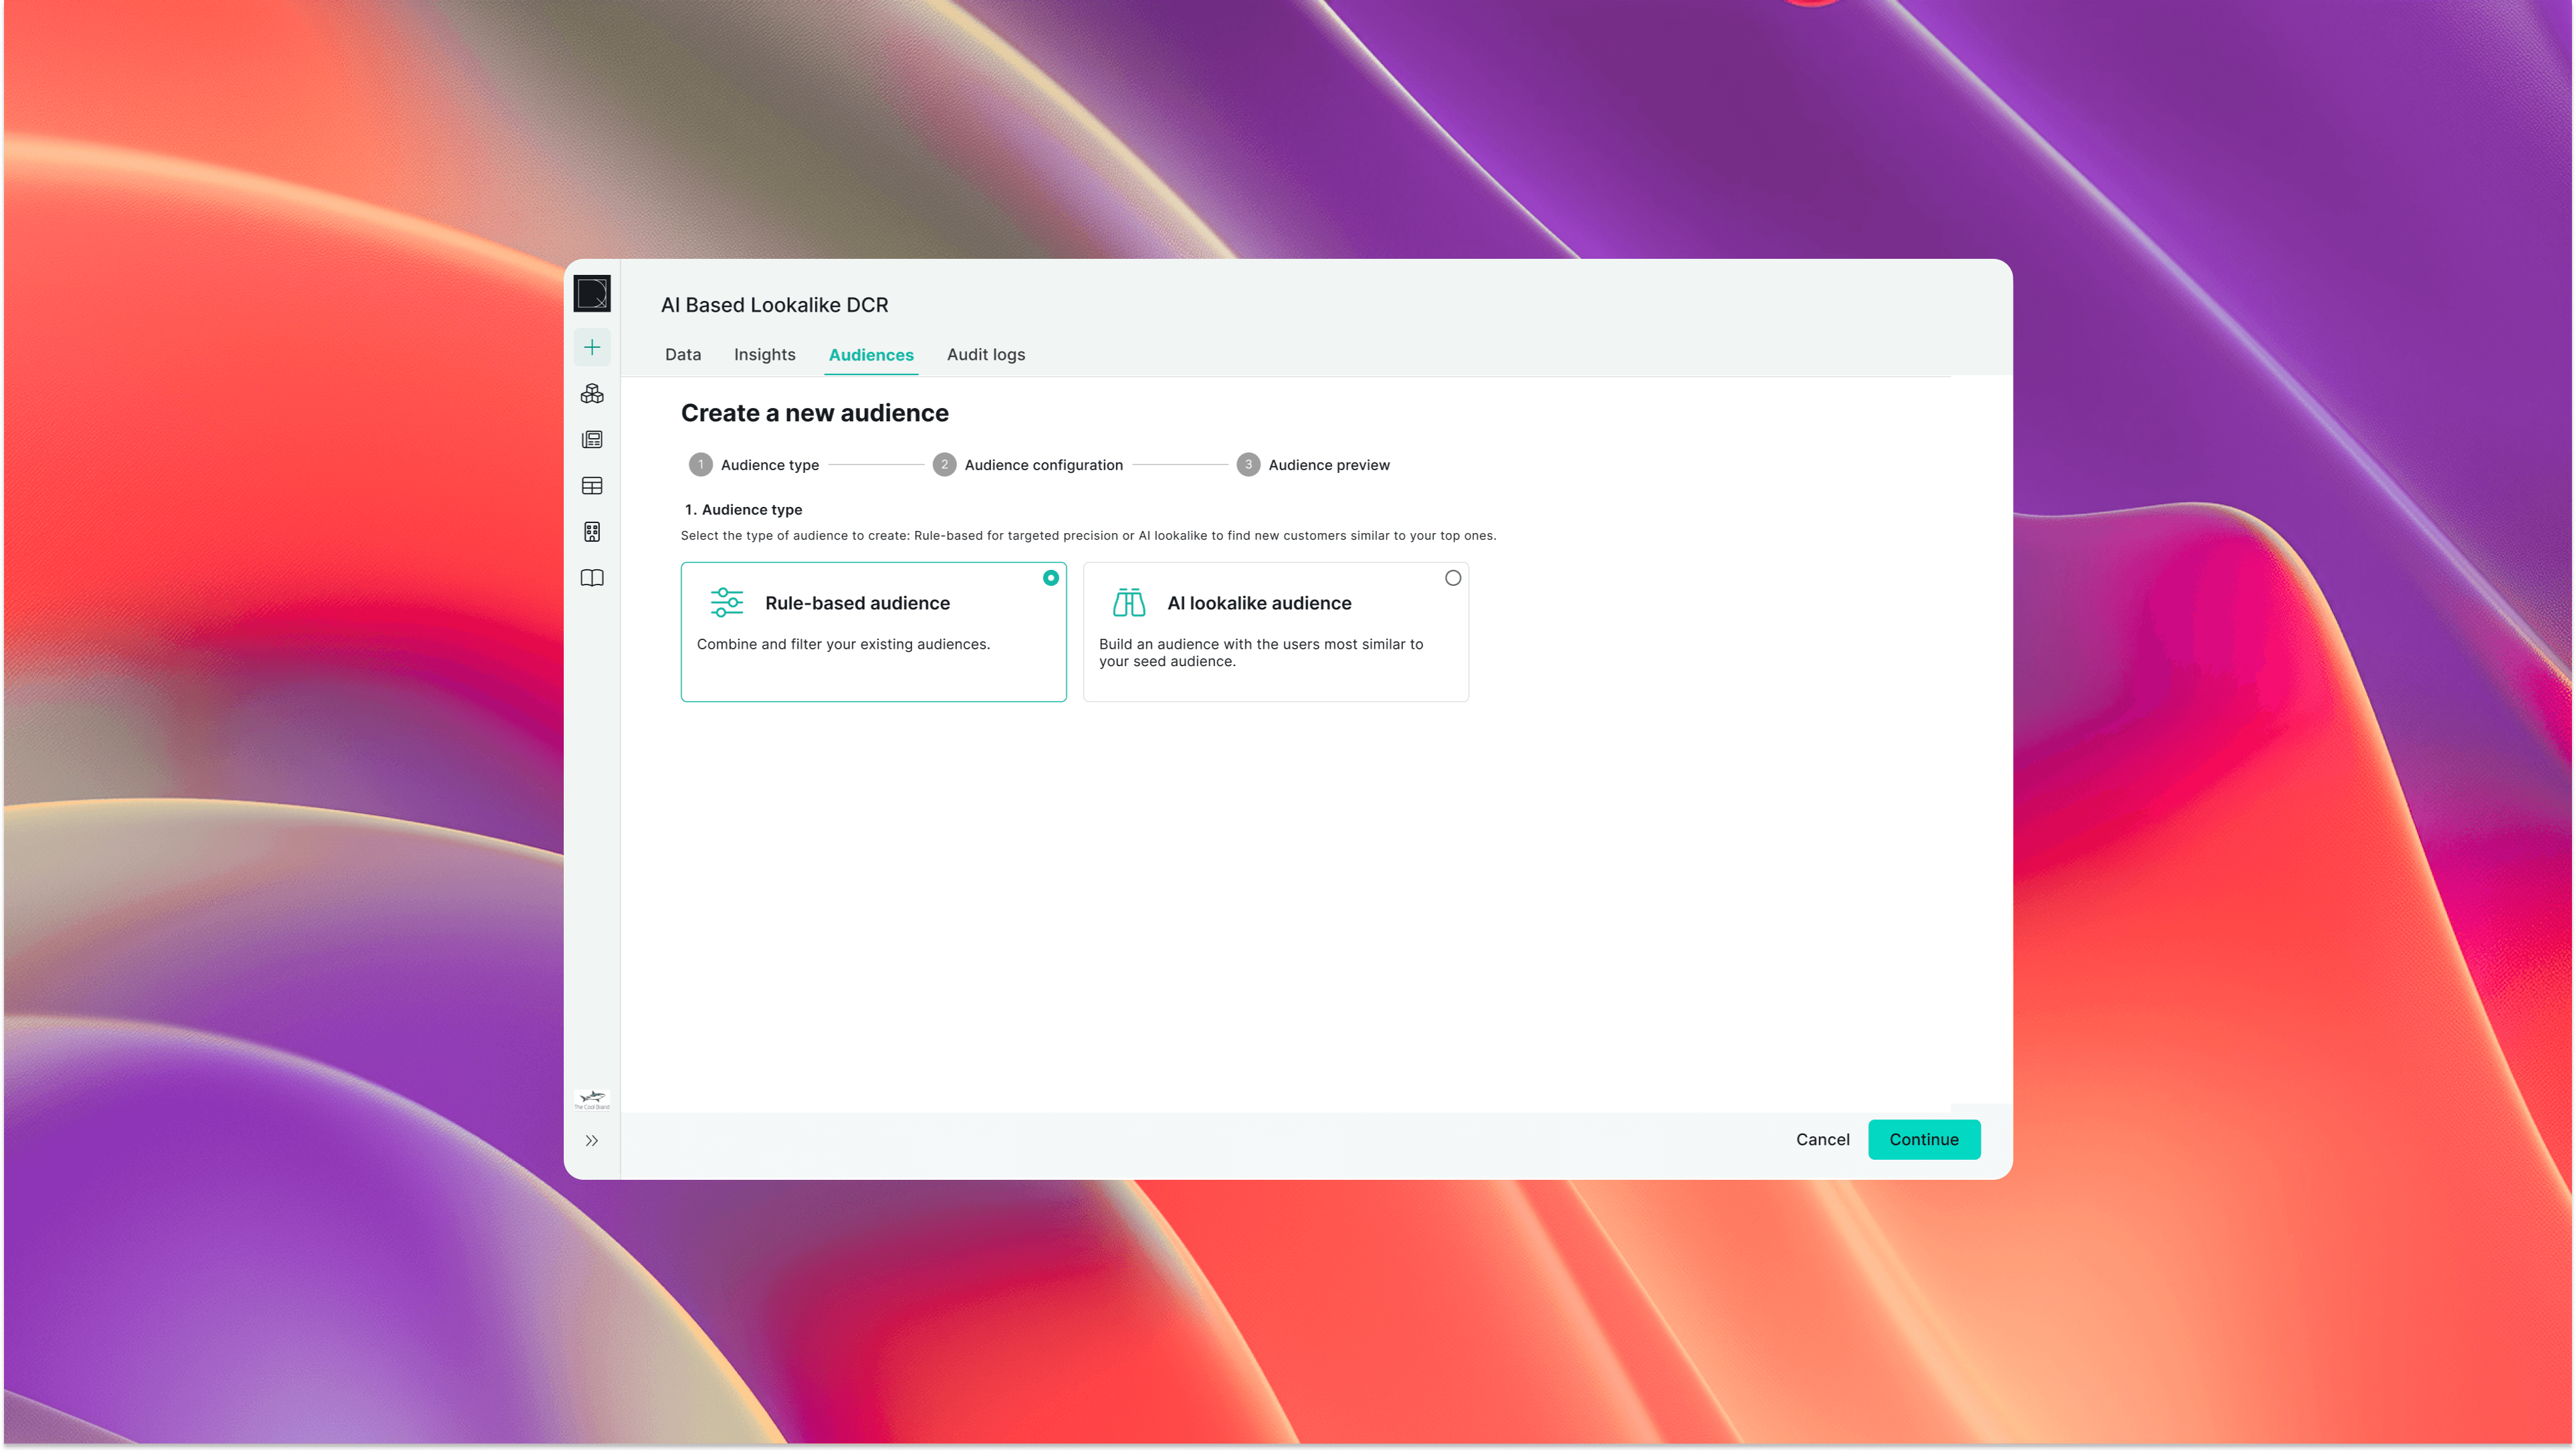
Task: Open the table datasets sidebar icon
Action: 592,486
